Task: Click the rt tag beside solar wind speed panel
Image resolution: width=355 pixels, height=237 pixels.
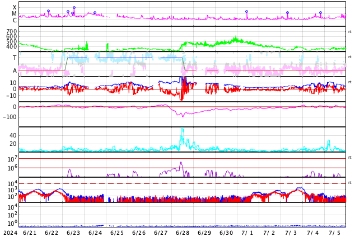Action: 350,32
